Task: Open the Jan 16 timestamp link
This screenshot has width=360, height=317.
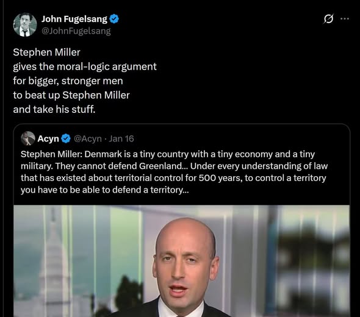Action: (121, 138)
